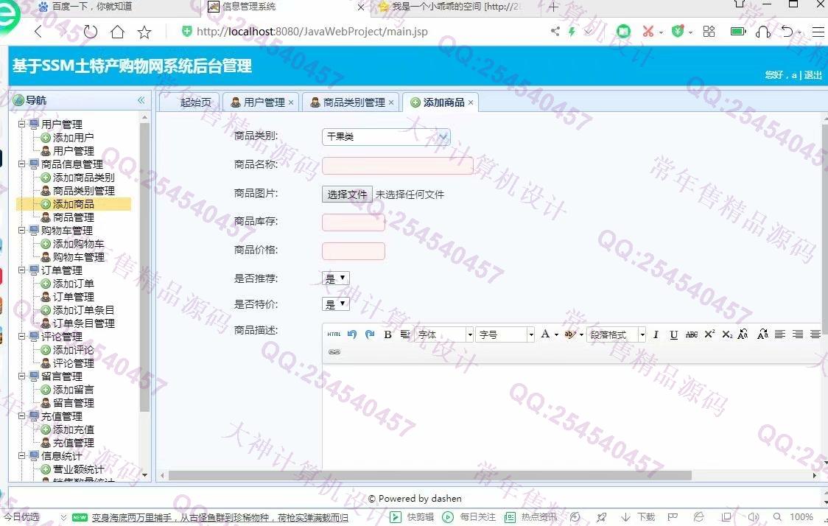Image resolution: width=828 pixels, height=526 pixels.
Task: Click the HTML source view icon
Action: point(334,334)
